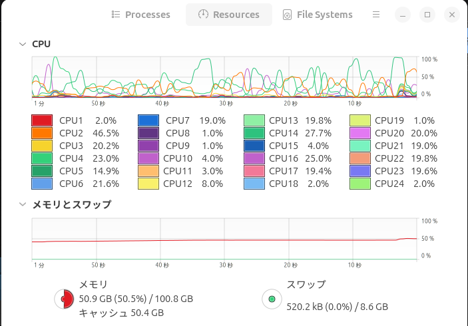Screen dimensions: 468x326
Task: Click the CPU12 yellow color swatch
Action: coord(148,184)
